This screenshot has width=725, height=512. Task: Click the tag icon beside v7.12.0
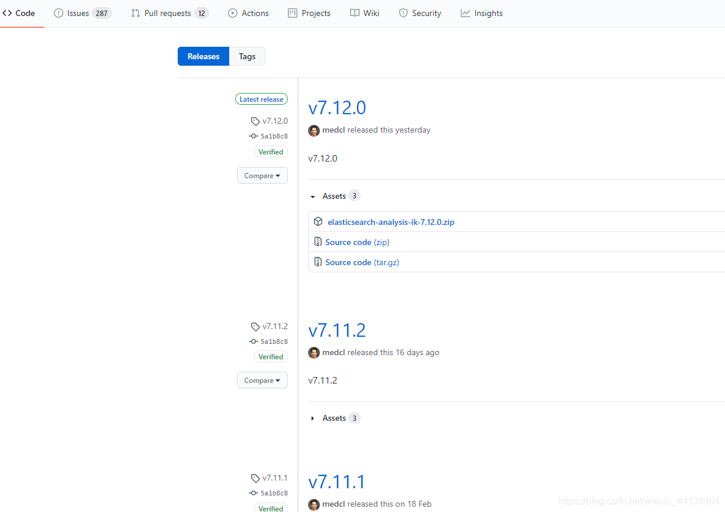pos(255,121)
